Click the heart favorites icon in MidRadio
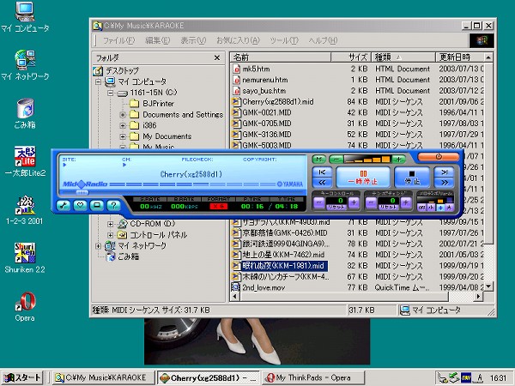515x386 pixels. click(80, 206)
